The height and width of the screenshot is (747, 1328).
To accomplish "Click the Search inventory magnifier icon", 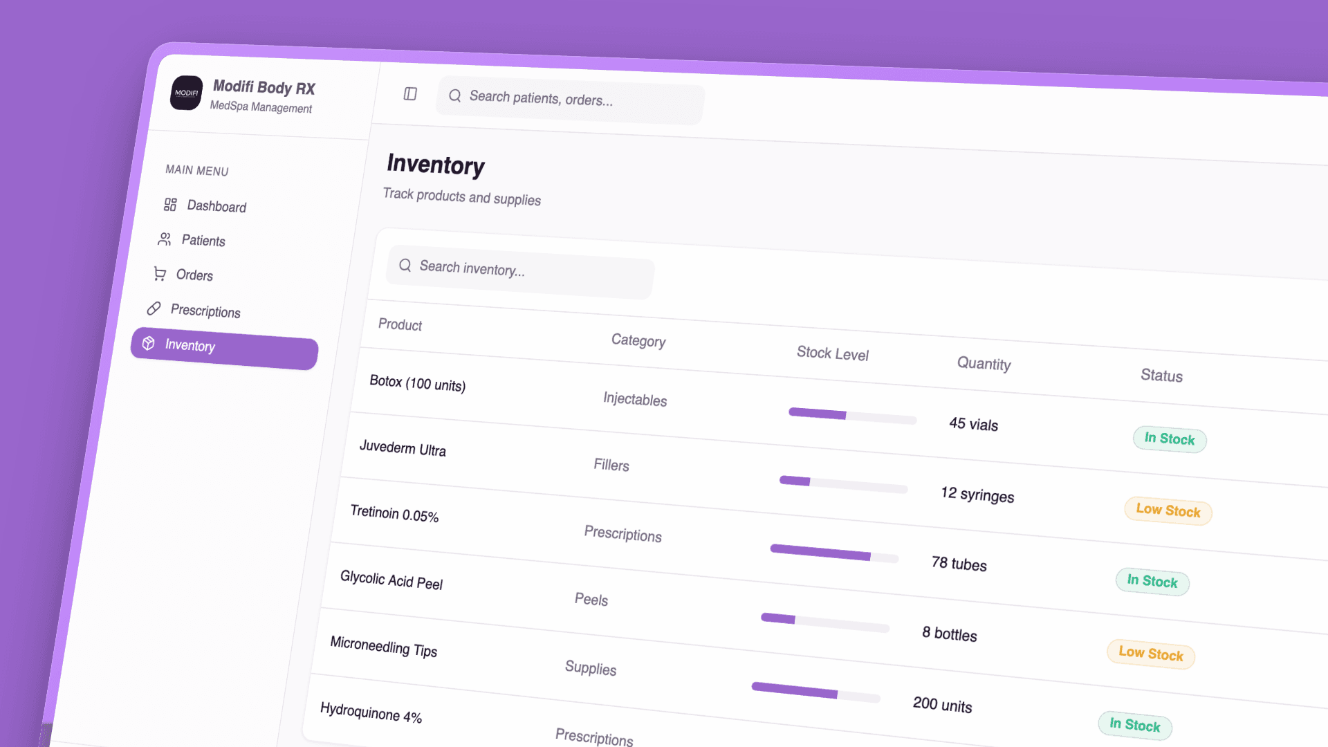I will pyautogui.click(x=405, y=265).
